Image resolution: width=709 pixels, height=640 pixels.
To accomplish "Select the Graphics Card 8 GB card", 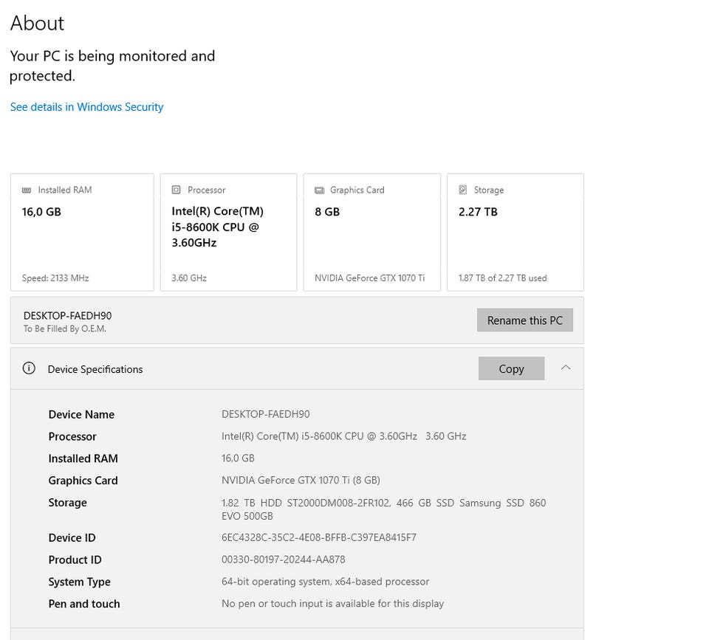I will (x=371, y=233).
